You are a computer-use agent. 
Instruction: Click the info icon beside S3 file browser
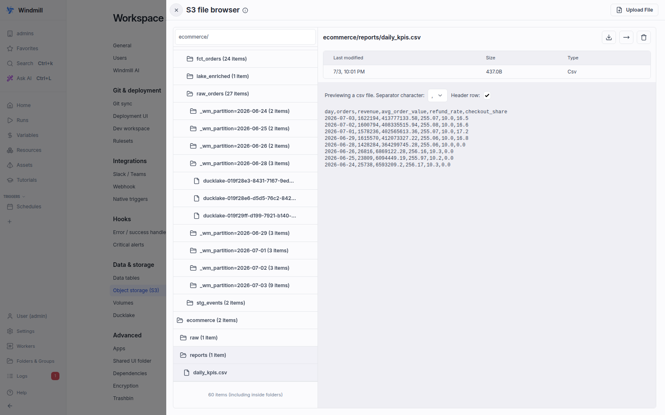245,10
